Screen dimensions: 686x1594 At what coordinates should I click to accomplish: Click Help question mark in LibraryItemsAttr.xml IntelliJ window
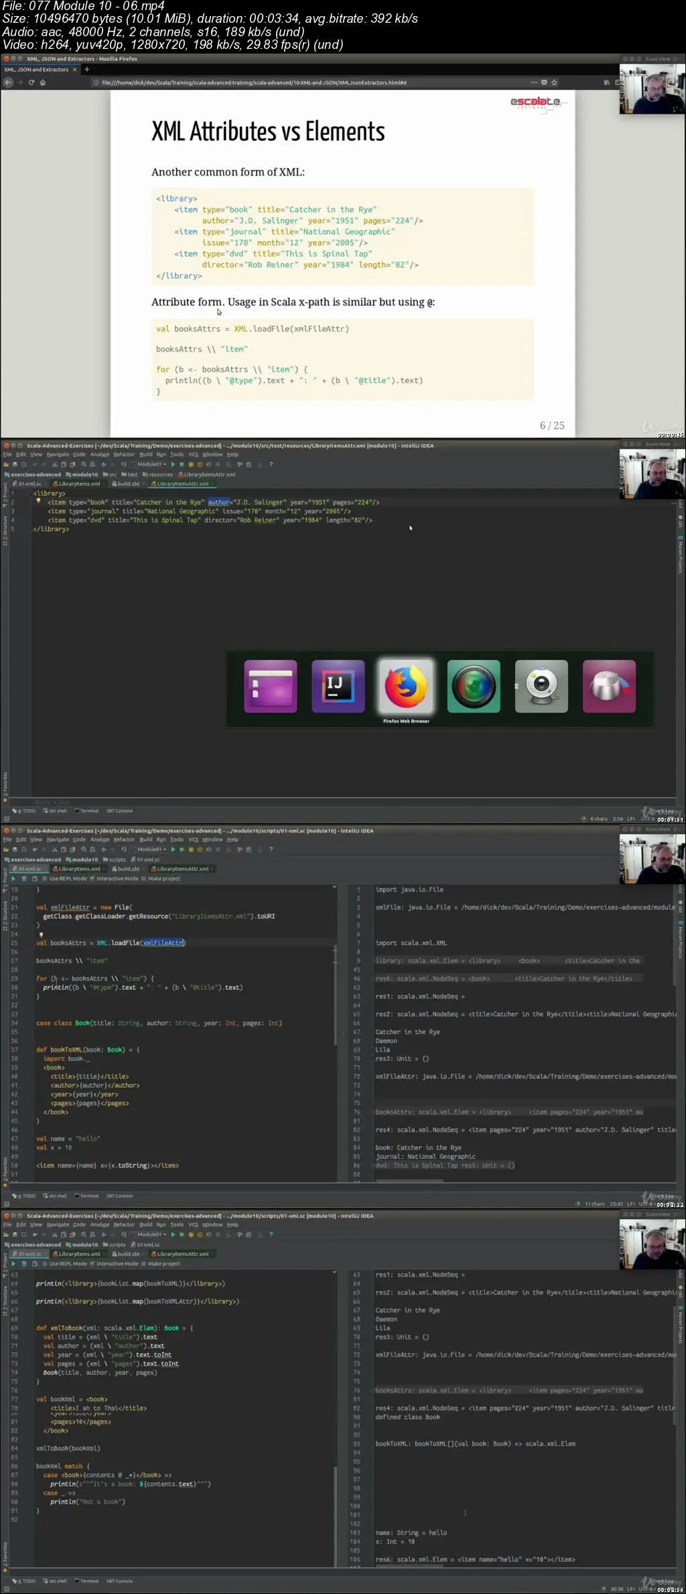click(271, 464)
